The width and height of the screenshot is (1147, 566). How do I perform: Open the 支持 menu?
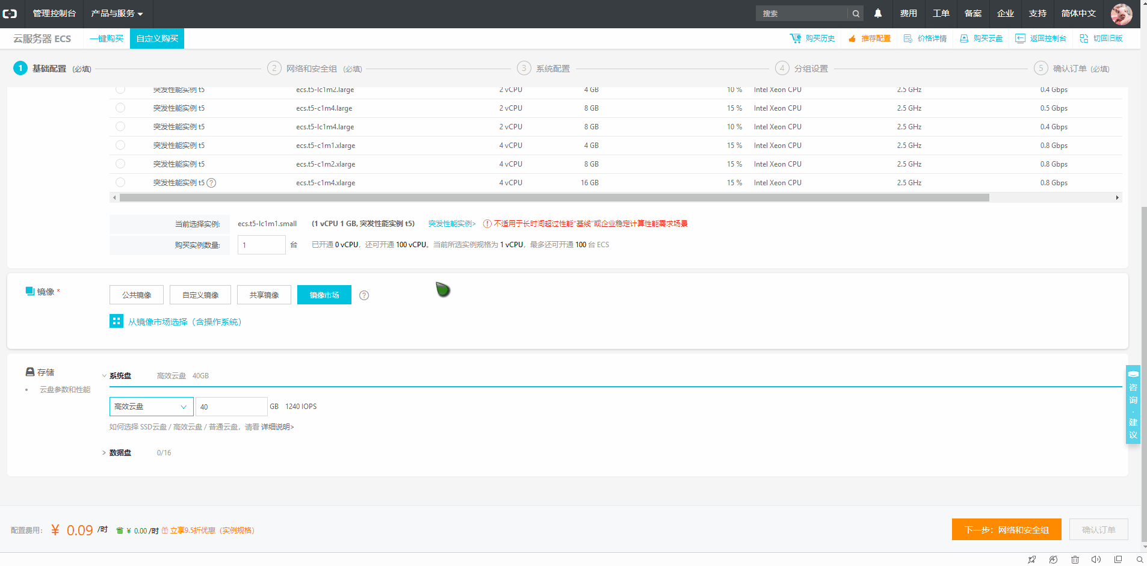[1037, 13]
